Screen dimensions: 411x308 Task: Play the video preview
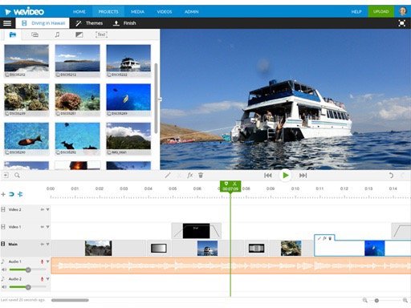286,176
